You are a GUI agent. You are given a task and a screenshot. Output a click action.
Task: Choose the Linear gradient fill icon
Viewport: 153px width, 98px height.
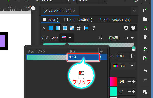click(58, 28)
